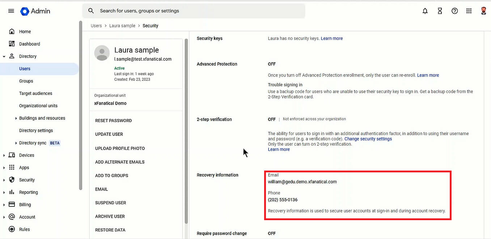Click the Laura sample breadcrumb link
Viewport: 491px width, 239px height.
point(122,26)
